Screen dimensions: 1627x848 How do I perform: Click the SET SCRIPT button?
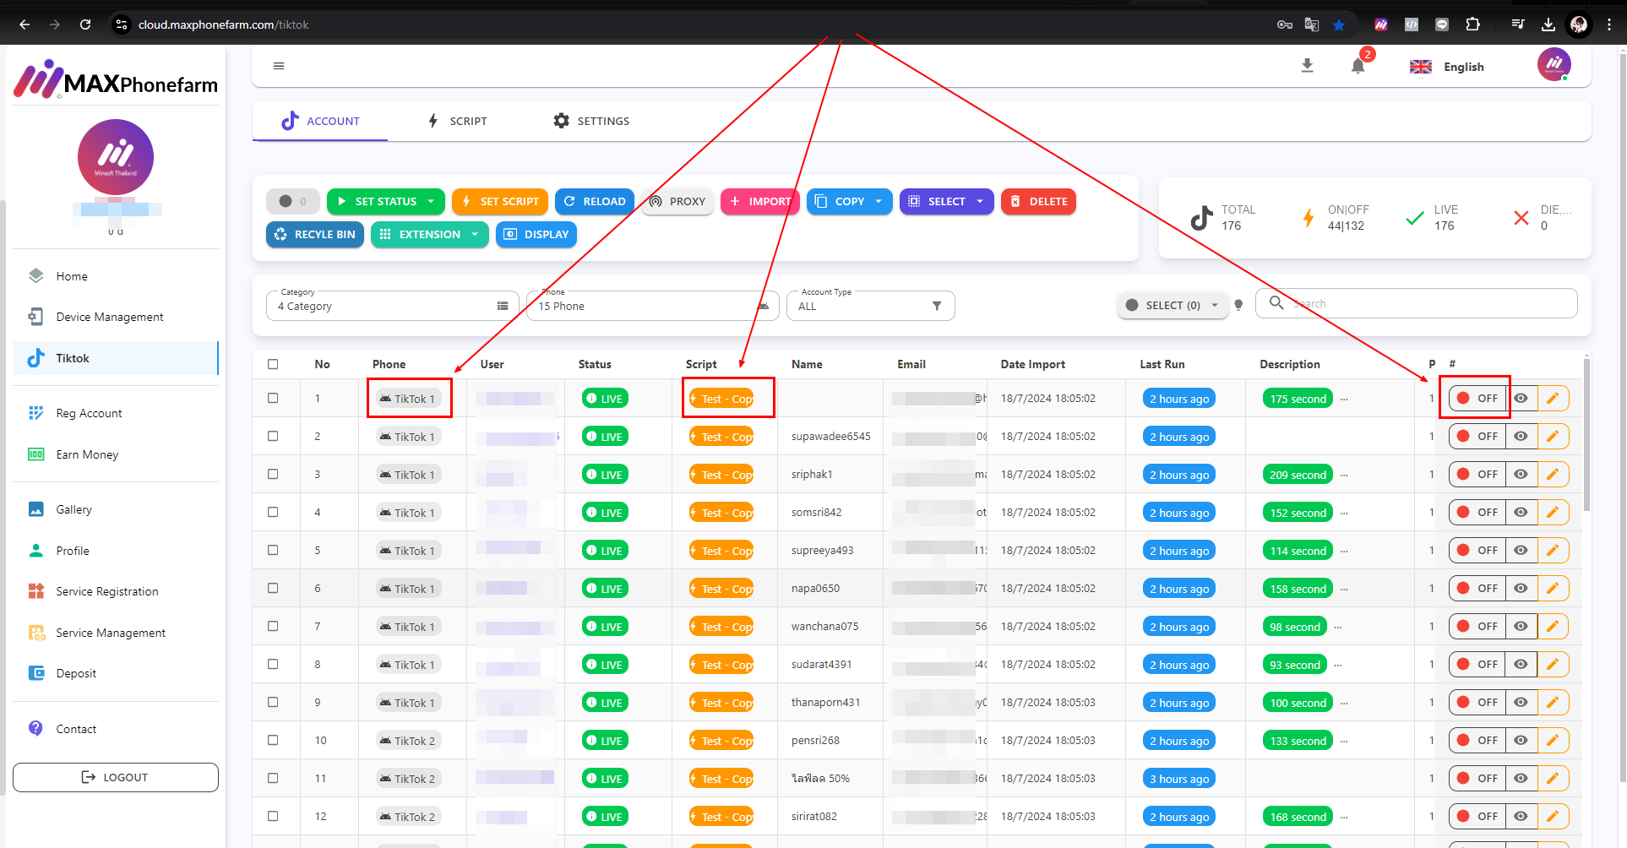point(500,201)
